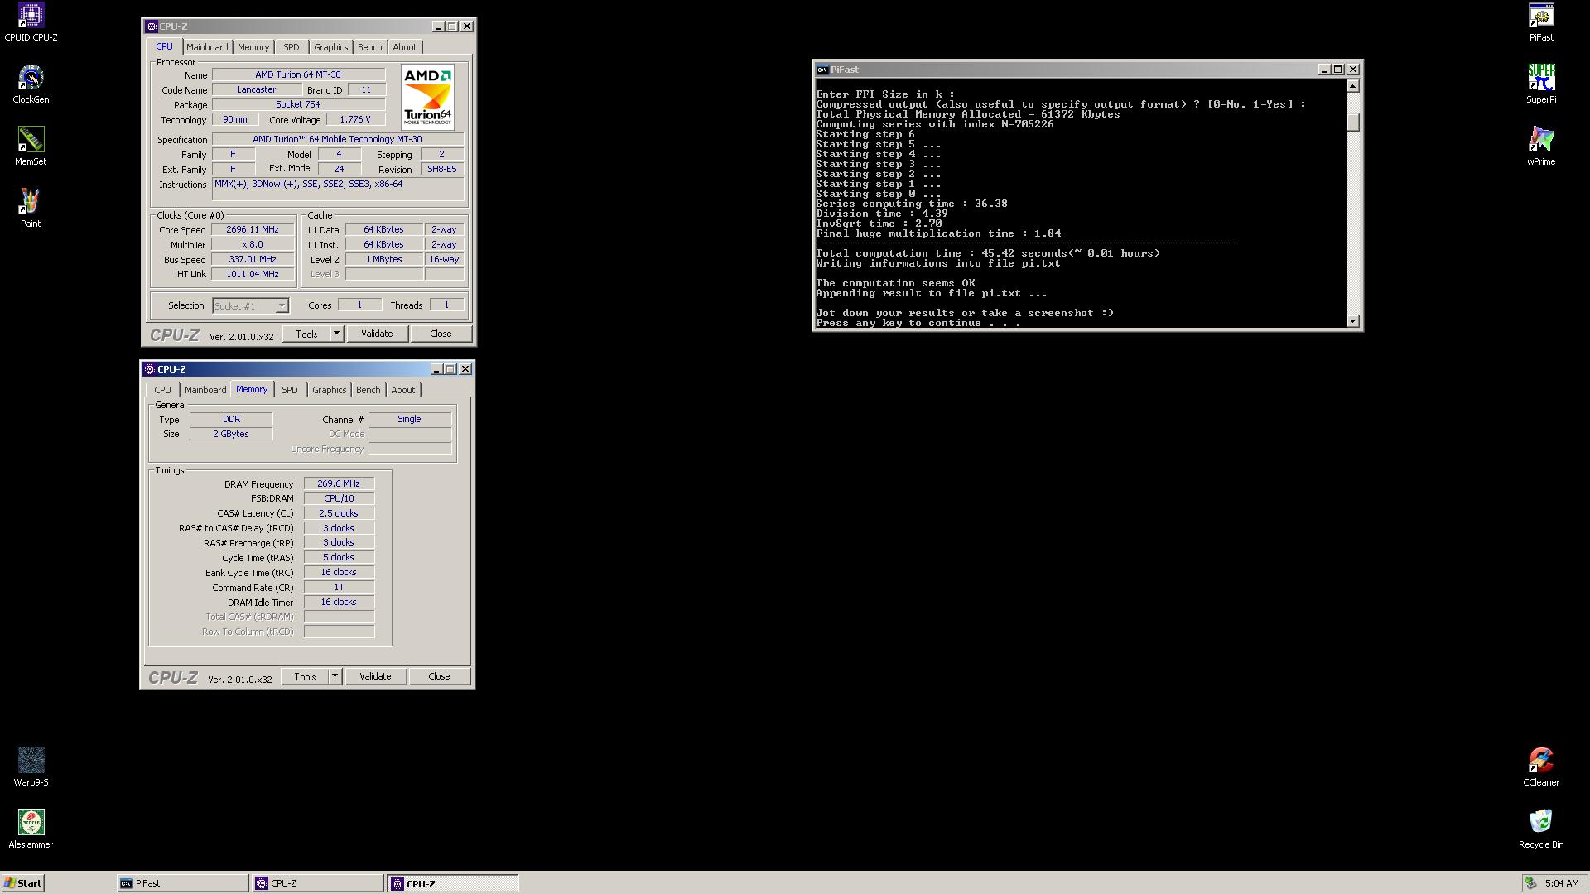This screenshot has width=1590, height=894.
Task: Click the HT Link value 1011.04 MHz
Action: coord(253,275)
